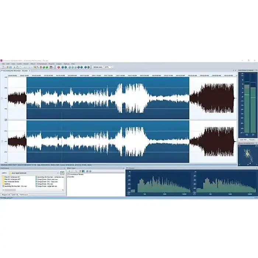Open the Vertical zoom percentage dropdown
Viewport: 258px width, 258px height.
point(111,67)
